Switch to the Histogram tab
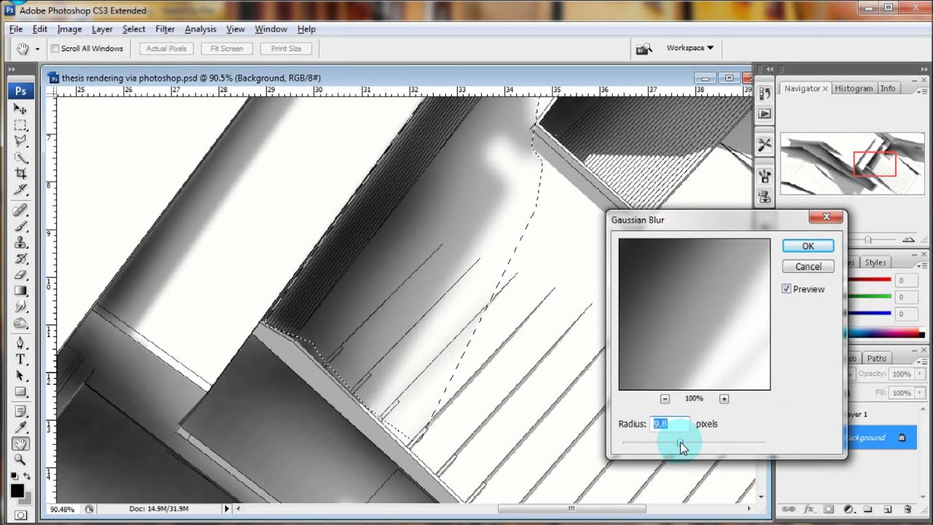 point(854,88)
